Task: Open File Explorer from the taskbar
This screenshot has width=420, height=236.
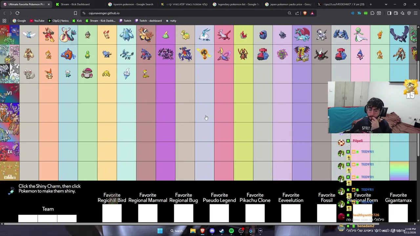Action: pyautogui.click(x=193, y=231)
